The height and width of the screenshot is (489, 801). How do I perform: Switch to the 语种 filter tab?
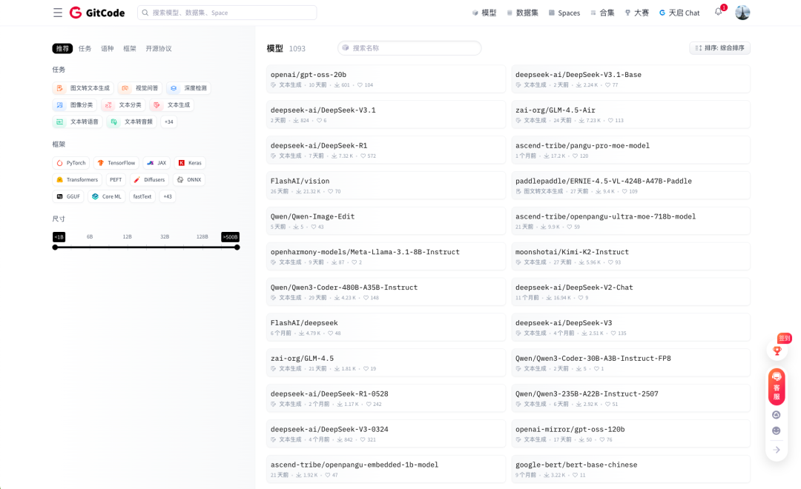click(x=108, y=48)
